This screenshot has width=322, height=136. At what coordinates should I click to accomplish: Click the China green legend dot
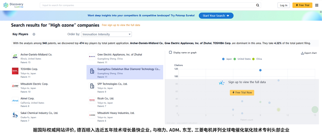pos(253,59)
